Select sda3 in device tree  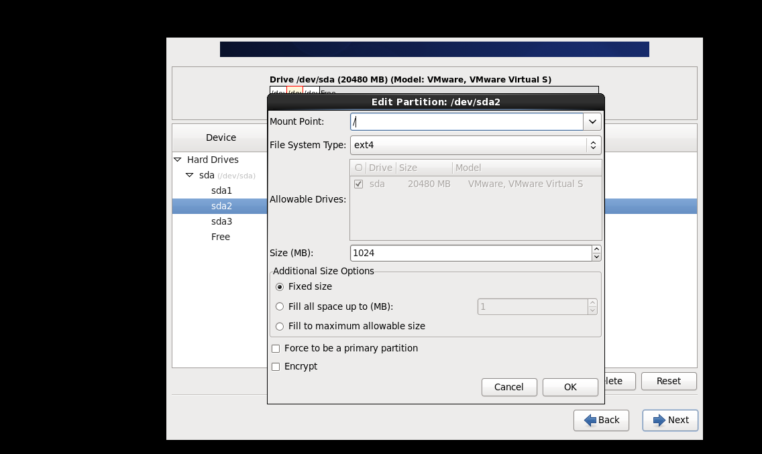tap(221, 222)
